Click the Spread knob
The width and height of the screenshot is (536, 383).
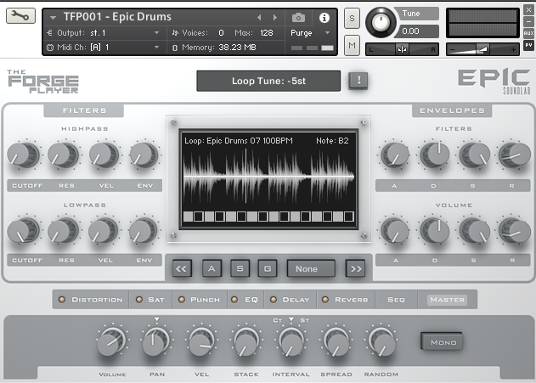click(x=336, y=341)
